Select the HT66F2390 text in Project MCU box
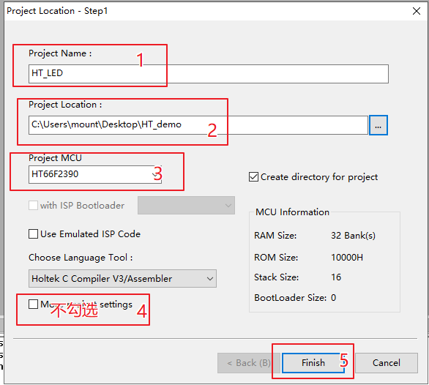429x385 pixels. (x=55, y=174)
